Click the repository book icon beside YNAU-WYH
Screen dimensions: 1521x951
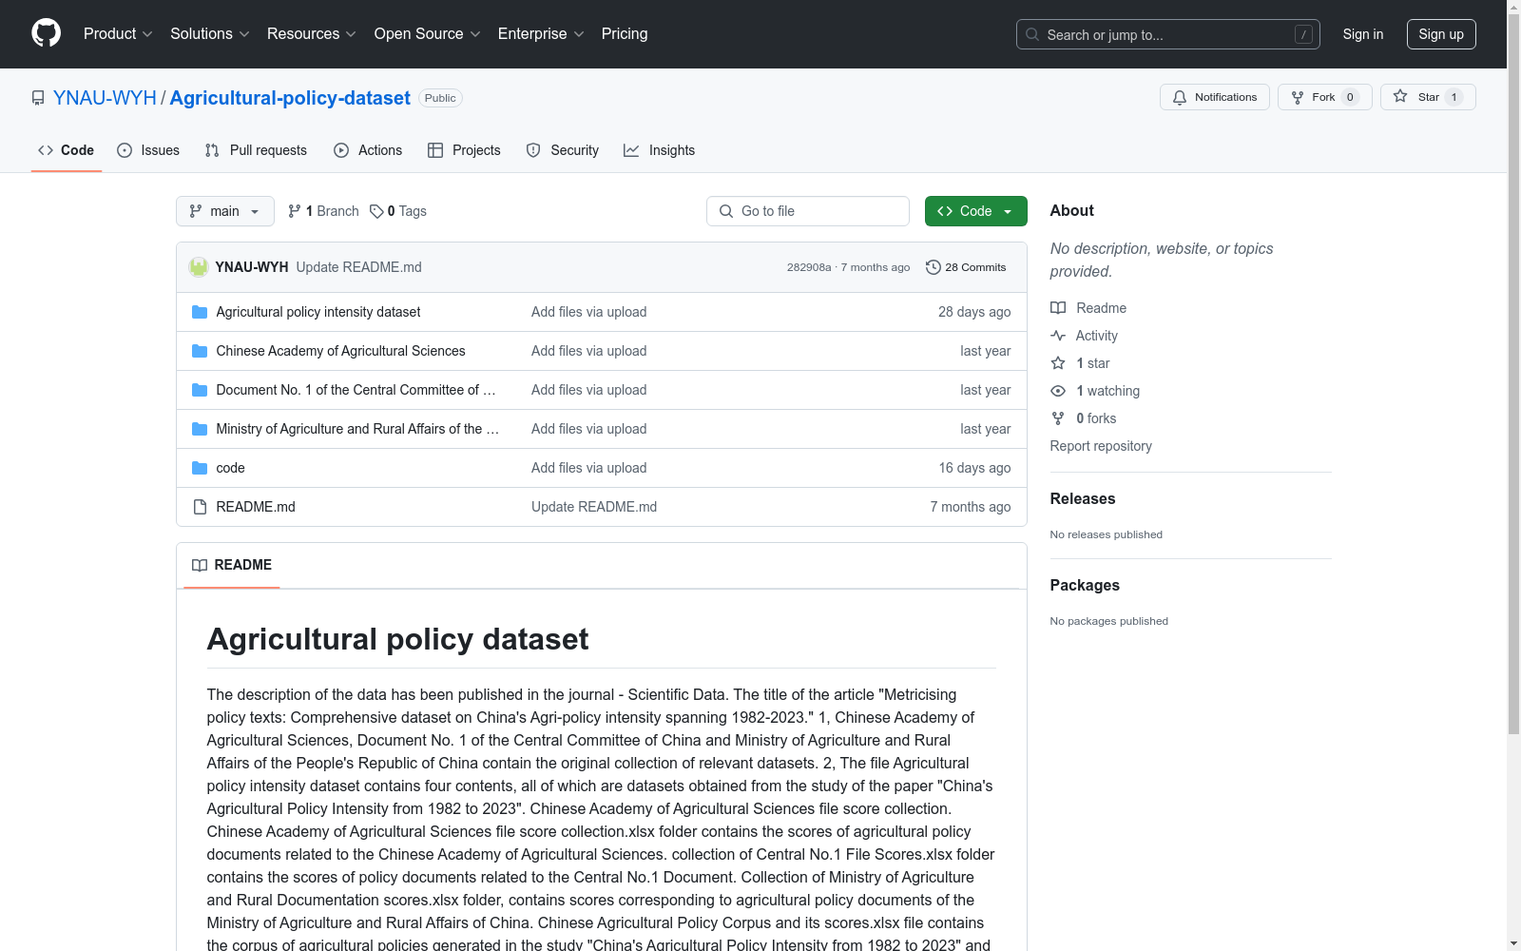[x=38, y=98]
